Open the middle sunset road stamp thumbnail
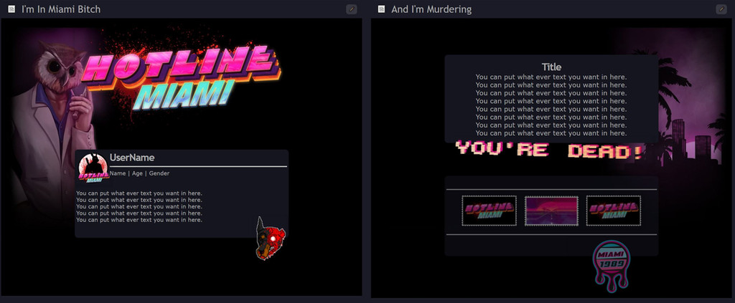The width and height of the screenshot is (735, 303). [x=551, y=211]
